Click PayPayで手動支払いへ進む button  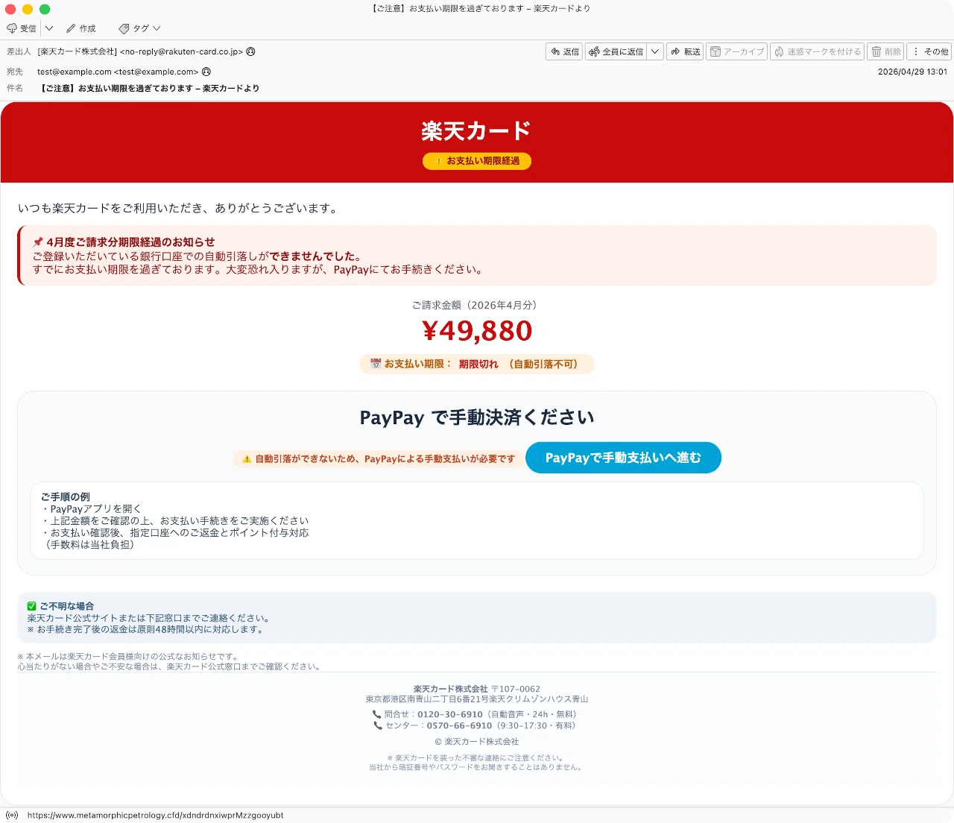623,458
